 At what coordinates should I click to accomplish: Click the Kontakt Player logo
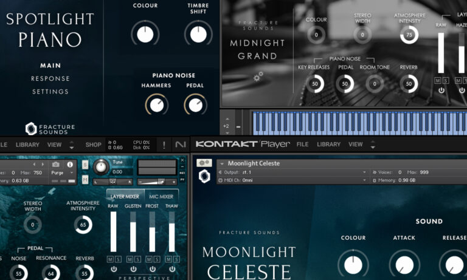point(243,145)
